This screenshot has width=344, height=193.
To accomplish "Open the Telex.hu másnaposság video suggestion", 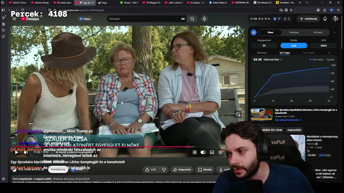I will coord(322,138).
